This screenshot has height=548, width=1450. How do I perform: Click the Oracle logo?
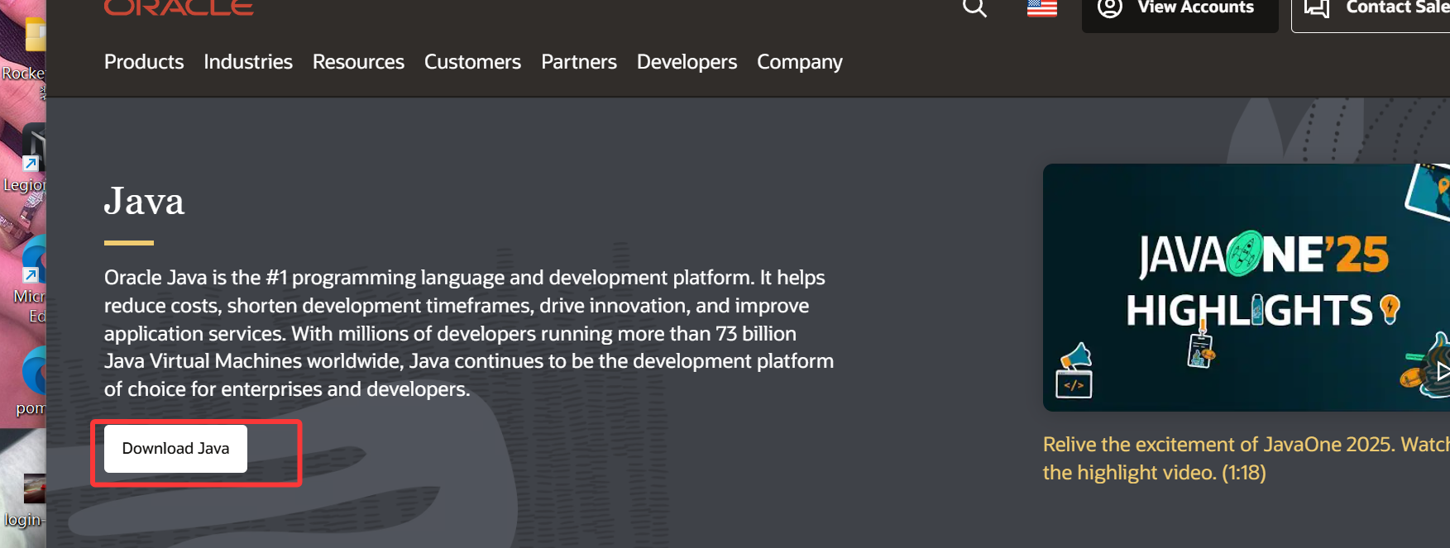point(179,8)
